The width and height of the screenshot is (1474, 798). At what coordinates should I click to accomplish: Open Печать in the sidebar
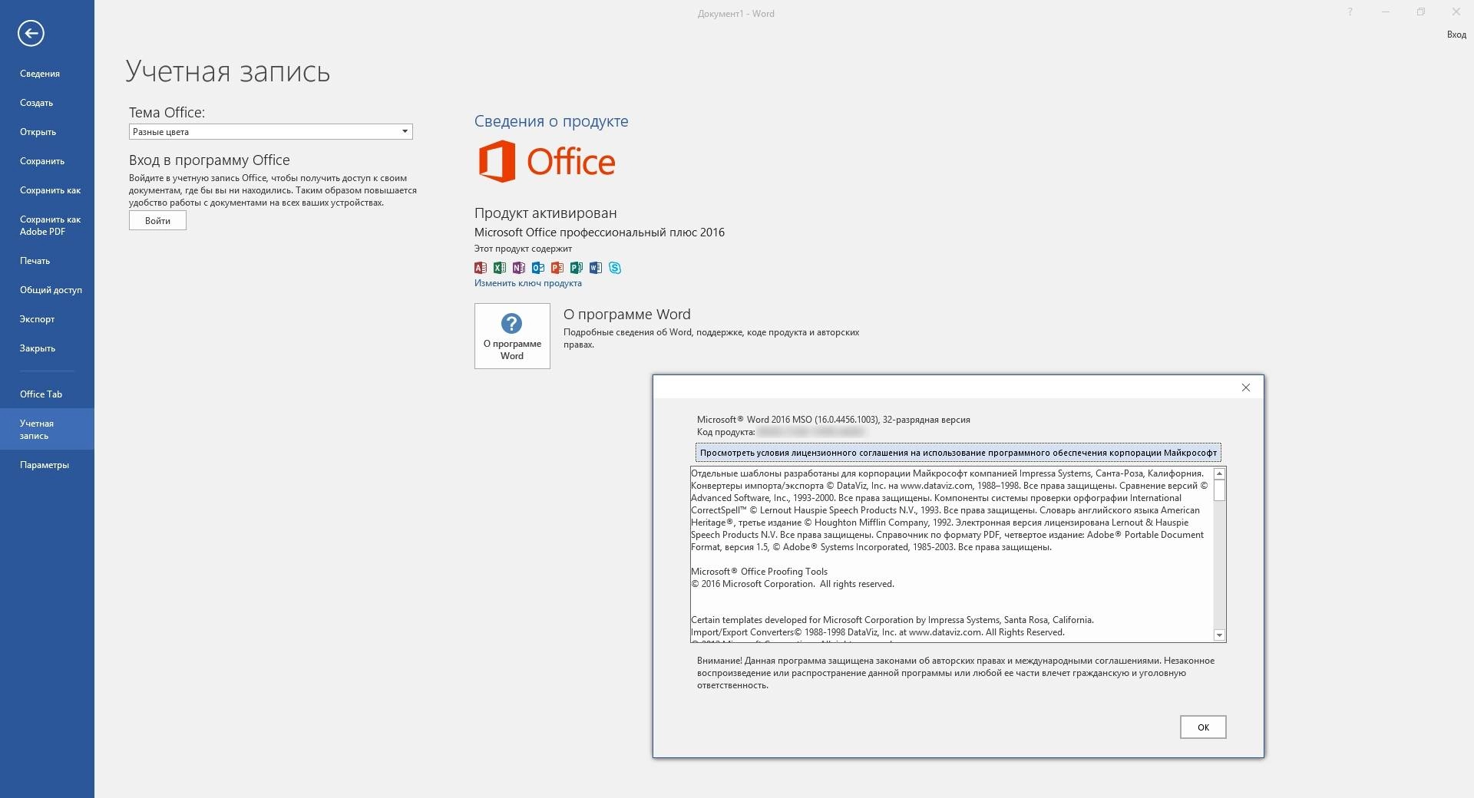35,261
